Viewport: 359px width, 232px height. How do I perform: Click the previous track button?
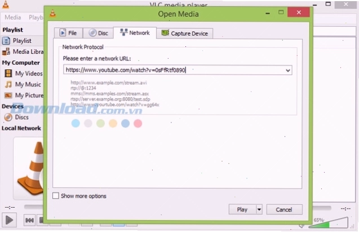pyautogui.click(x=29, y=220)
